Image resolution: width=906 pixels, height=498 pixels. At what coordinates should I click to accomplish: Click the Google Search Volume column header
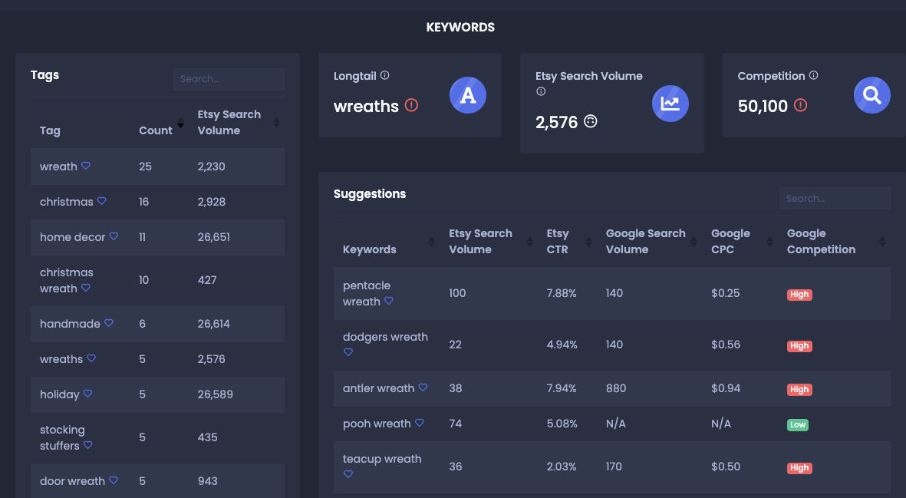click(x=645, y=241)
